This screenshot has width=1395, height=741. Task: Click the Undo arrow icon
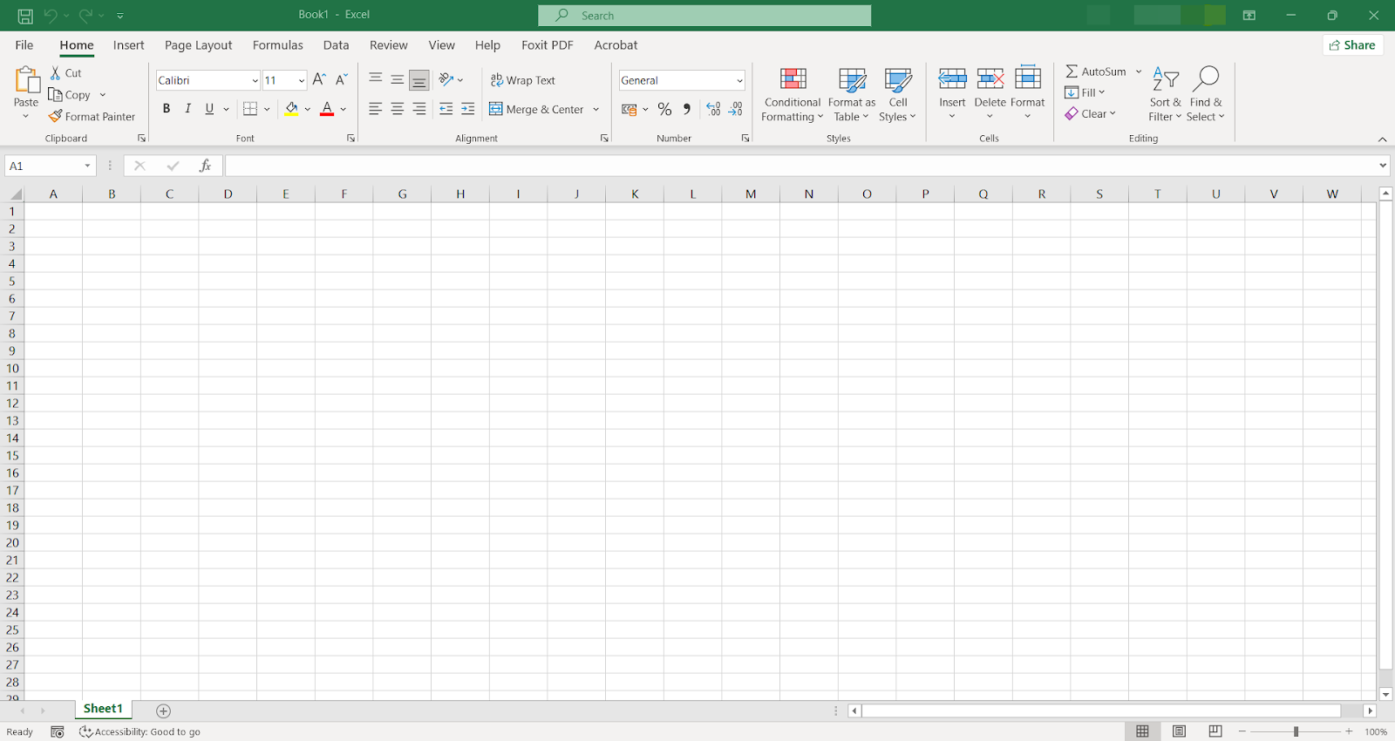(x=51, y=16)
